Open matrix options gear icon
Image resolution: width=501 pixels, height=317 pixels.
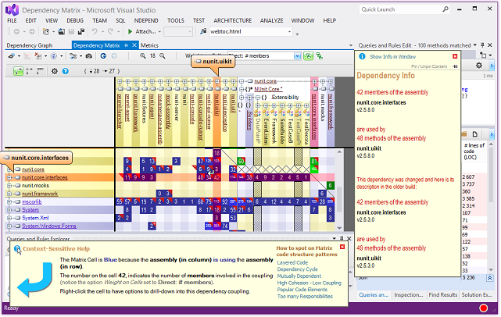click(x=55, y=71)
